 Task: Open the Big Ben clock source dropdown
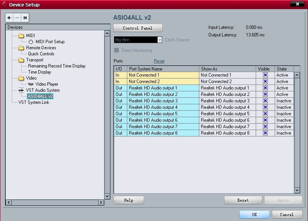(x=160, y=40)
